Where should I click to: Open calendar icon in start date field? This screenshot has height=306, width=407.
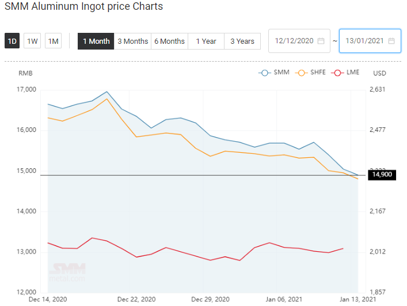click(321, 41)
